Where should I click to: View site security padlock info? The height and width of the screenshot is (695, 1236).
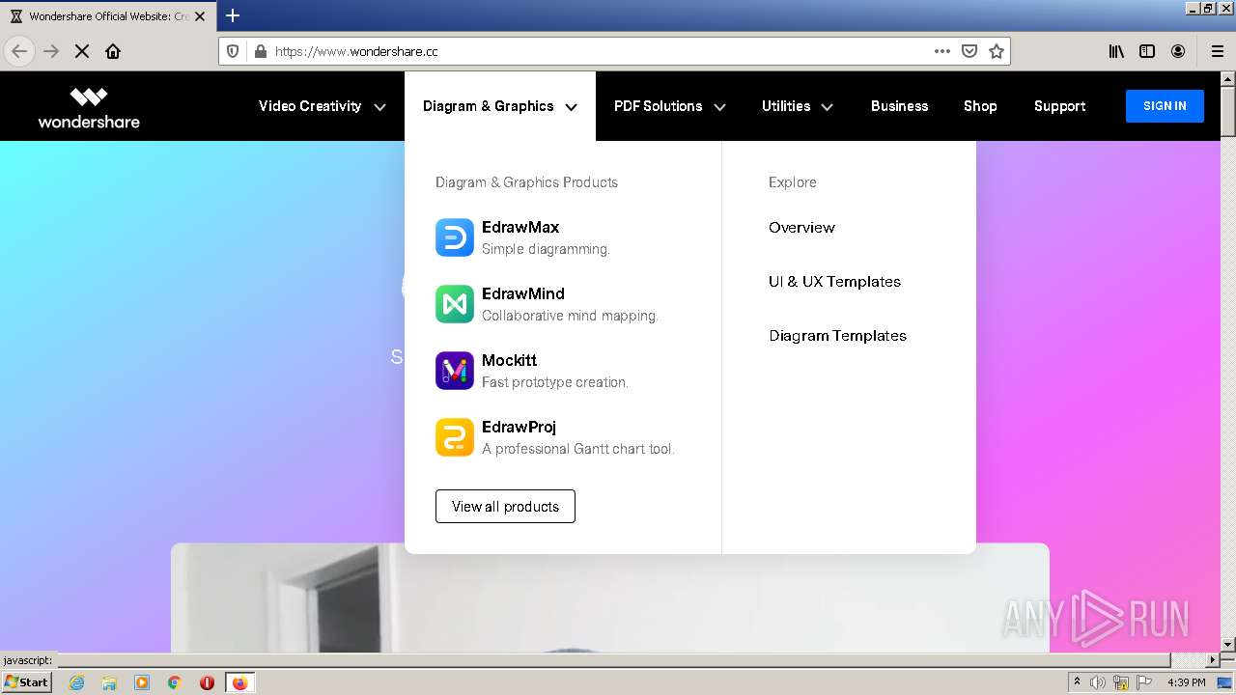259,51
